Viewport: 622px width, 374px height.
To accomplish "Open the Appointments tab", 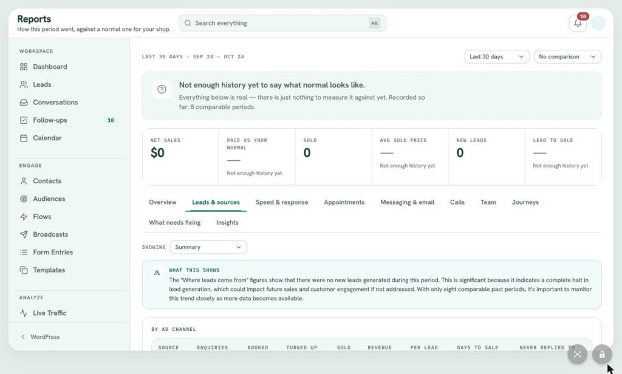I will 344,202.
